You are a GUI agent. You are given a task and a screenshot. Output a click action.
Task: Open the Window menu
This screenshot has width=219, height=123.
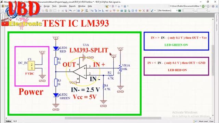coord(82,6)
